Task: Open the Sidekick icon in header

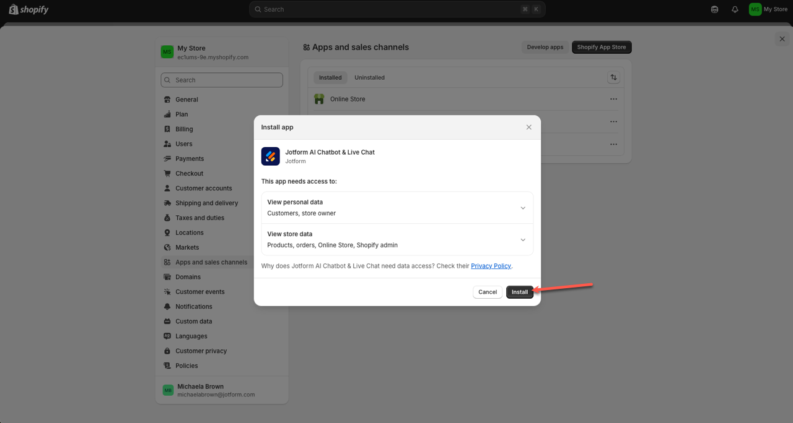Action: pyautogui.click(x=714, y=9)
